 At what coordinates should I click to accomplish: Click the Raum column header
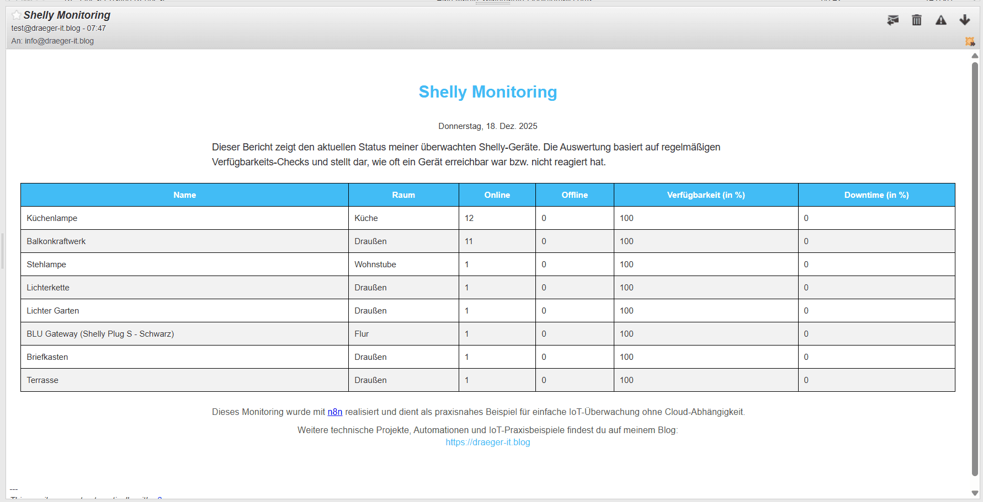403,195
